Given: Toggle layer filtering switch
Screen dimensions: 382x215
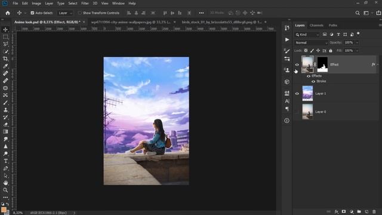Looking at the screenshot, I should point(358,33).
